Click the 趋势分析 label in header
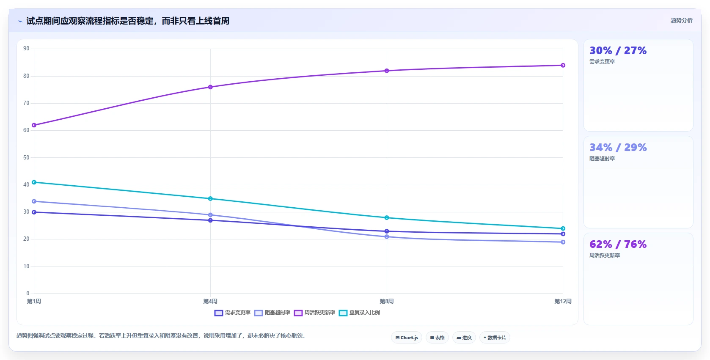710x360 pixels. (681, 20)
